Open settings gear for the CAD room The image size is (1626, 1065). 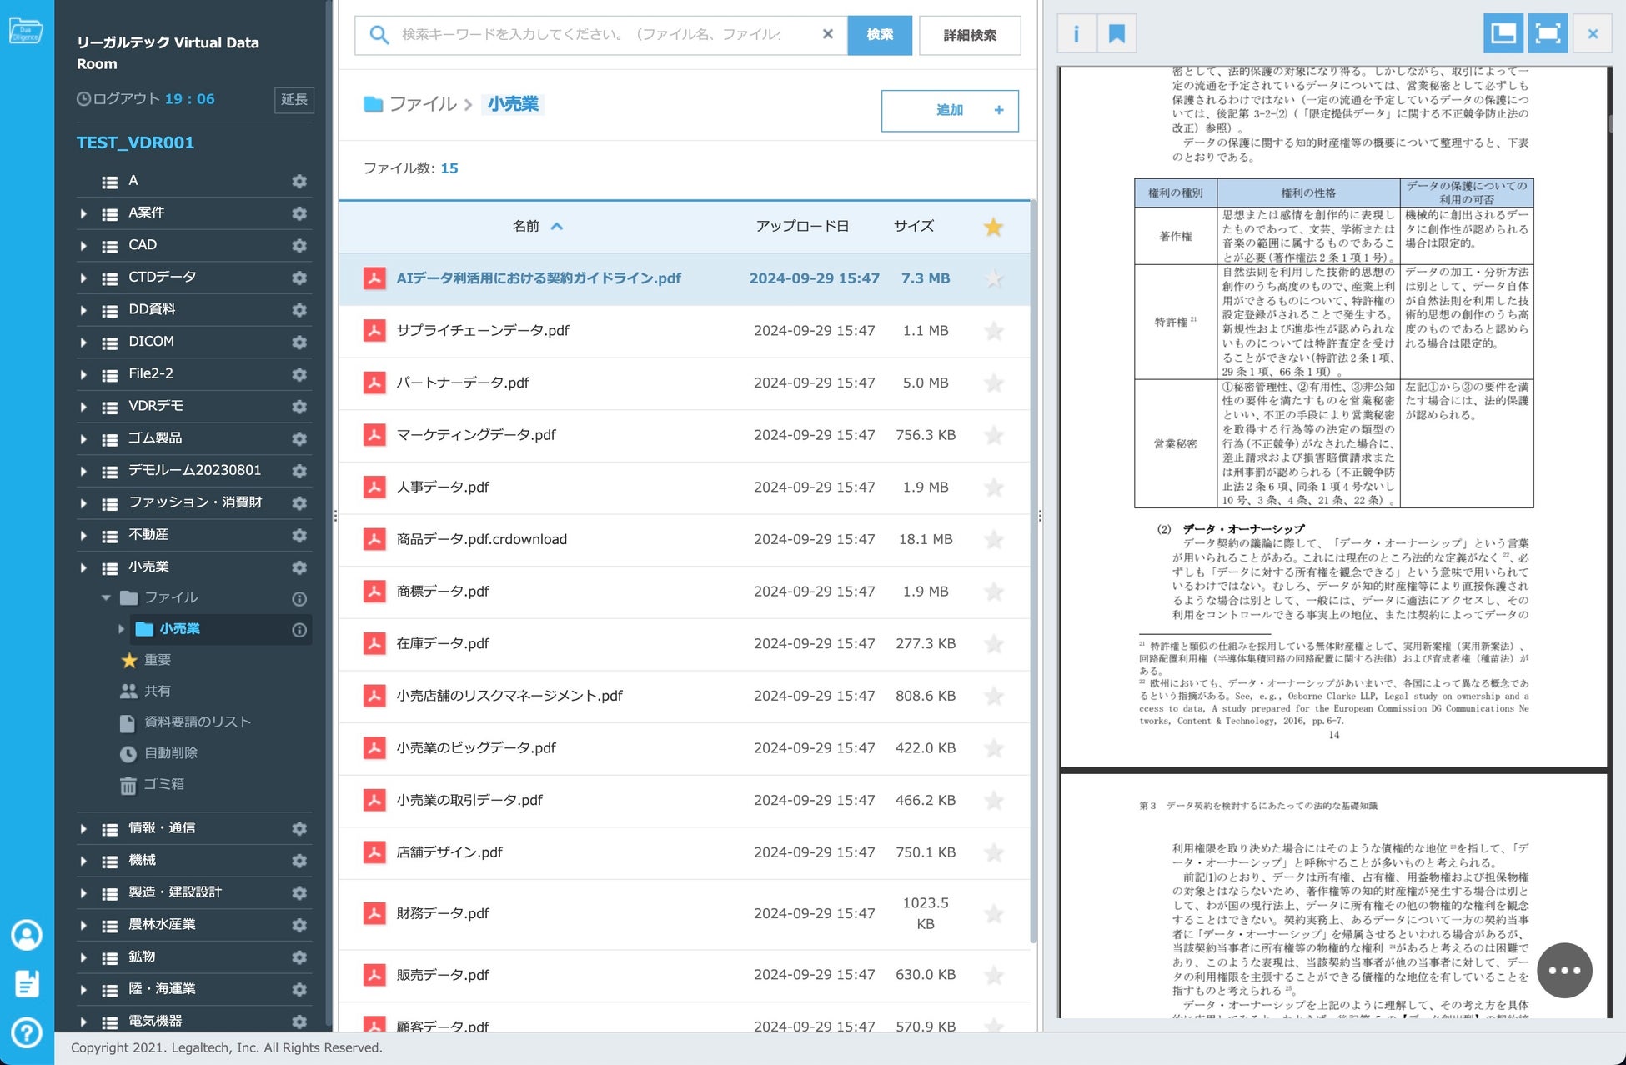[299, 245]
